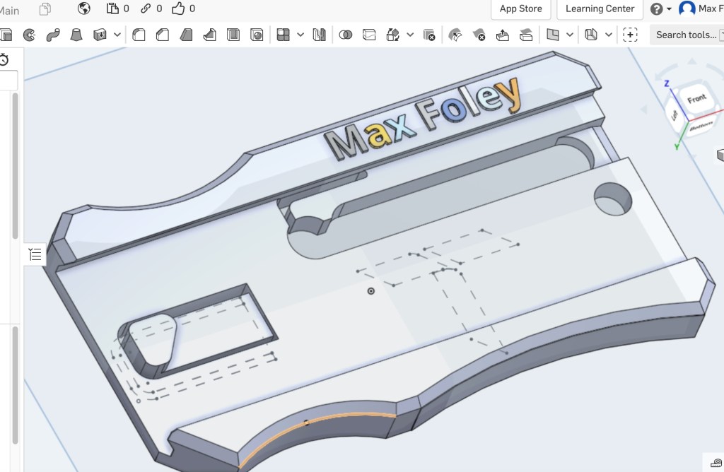The width and height of the screenshot is (724, 472).
Task: Pick the Hole tool
Action: (x=257, y=35)
